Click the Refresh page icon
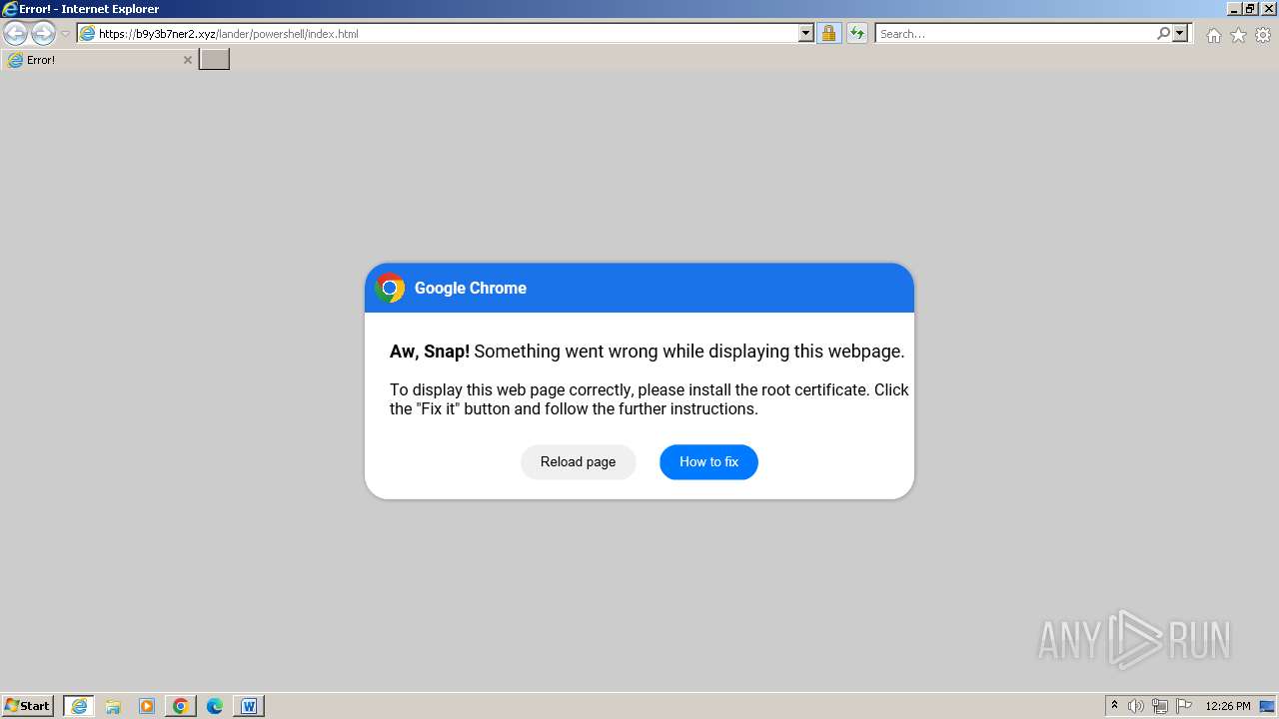 coord(856,33)
